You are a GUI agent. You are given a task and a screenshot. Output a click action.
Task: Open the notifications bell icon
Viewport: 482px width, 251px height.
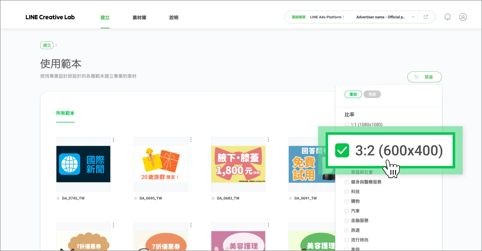(x=447, y=17)
